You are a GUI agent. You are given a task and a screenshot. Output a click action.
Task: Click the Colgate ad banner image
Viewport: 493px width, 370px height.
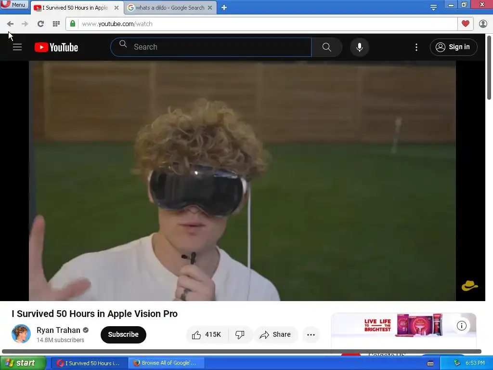point(403,325)
